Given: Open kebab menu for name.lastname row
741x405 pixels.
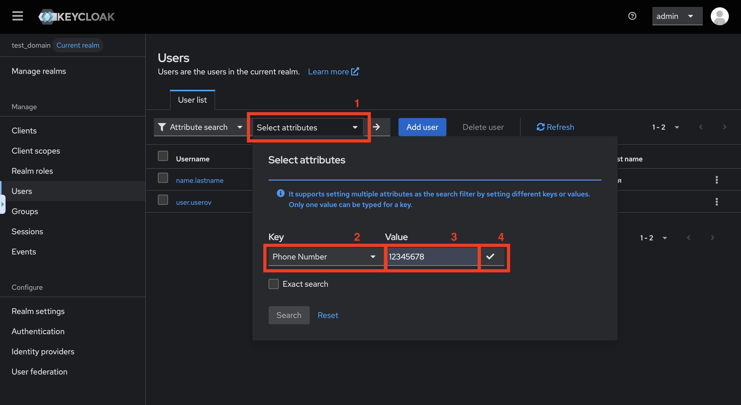Looking at the screenshot, I should [x=716, y=180].
